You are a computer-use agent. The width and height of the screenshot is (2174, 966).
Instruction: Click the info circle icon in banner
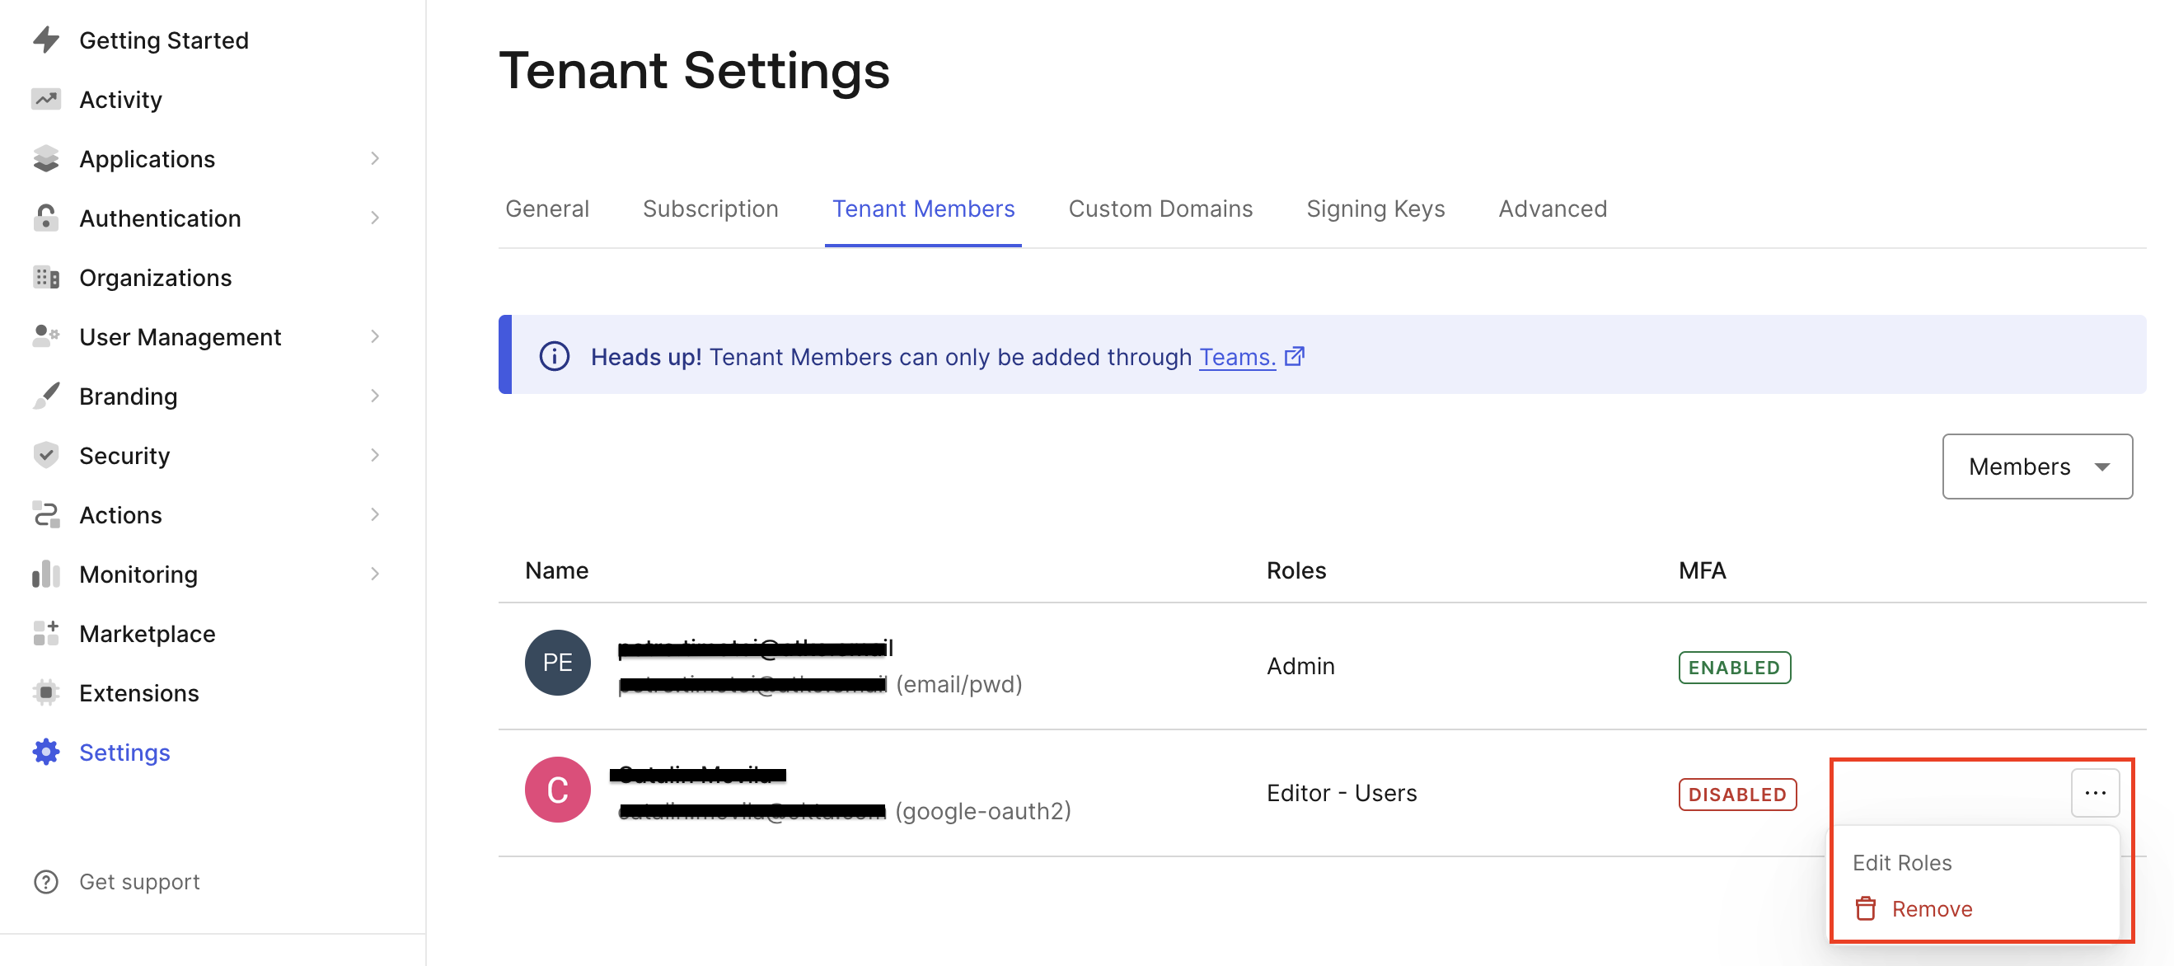555,356
